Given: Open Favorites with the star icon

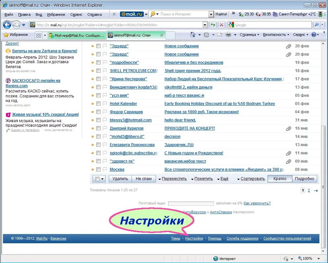Looking at the screenshot, I should pyautogui.click(x=6, y=35).
